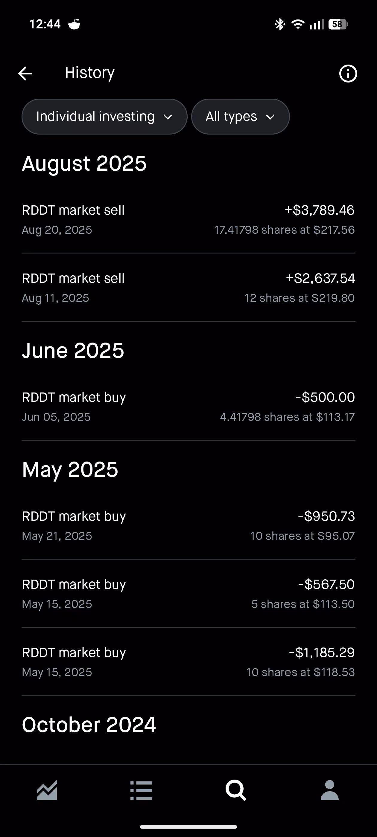The width and height of the screenshot is (377, 837).
Task: Open Aug 20 RDDT market sell
Action: [x=188, y=220]
